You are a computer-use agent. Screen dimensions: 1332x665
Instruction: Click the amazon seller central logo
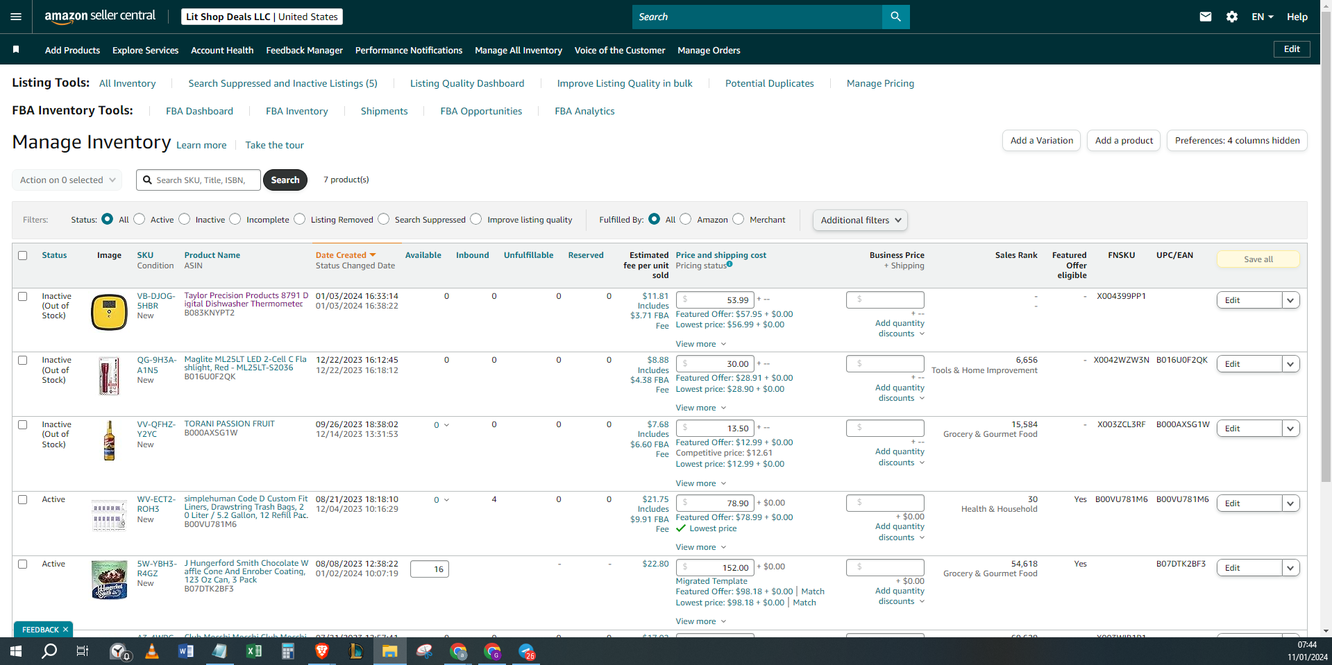click(x=100, y=17)
